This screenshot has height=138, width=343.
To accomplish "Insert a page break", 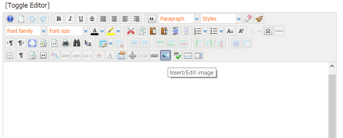I will pos(188,55).
